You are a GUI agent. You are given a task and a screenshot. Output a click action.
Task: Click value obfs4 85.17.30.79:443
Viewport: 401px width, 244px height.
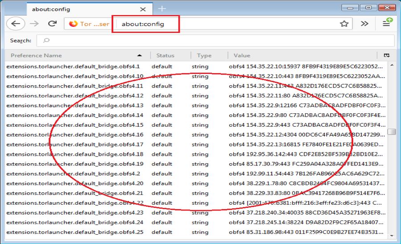(x=306, y=164)
